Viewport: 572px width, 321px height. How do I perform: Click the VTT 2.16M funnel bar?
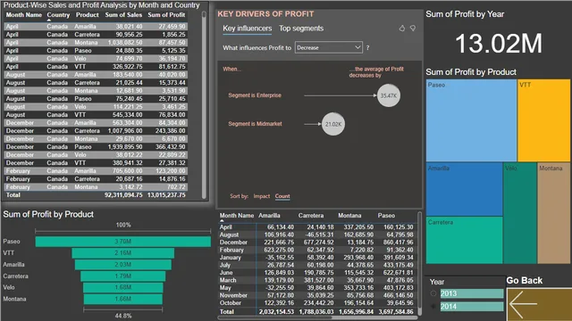[123, 253]
